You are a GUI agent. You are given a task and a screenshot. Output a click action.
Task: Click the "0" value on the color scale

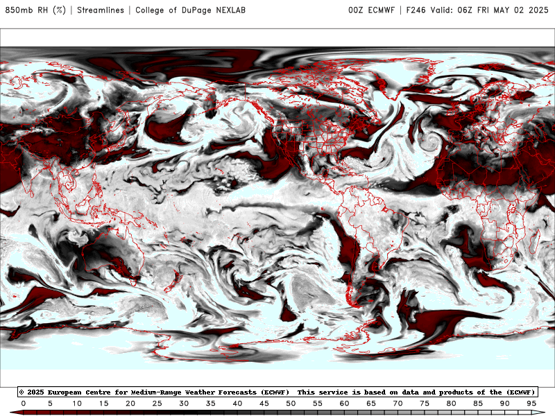coord(24,404)
